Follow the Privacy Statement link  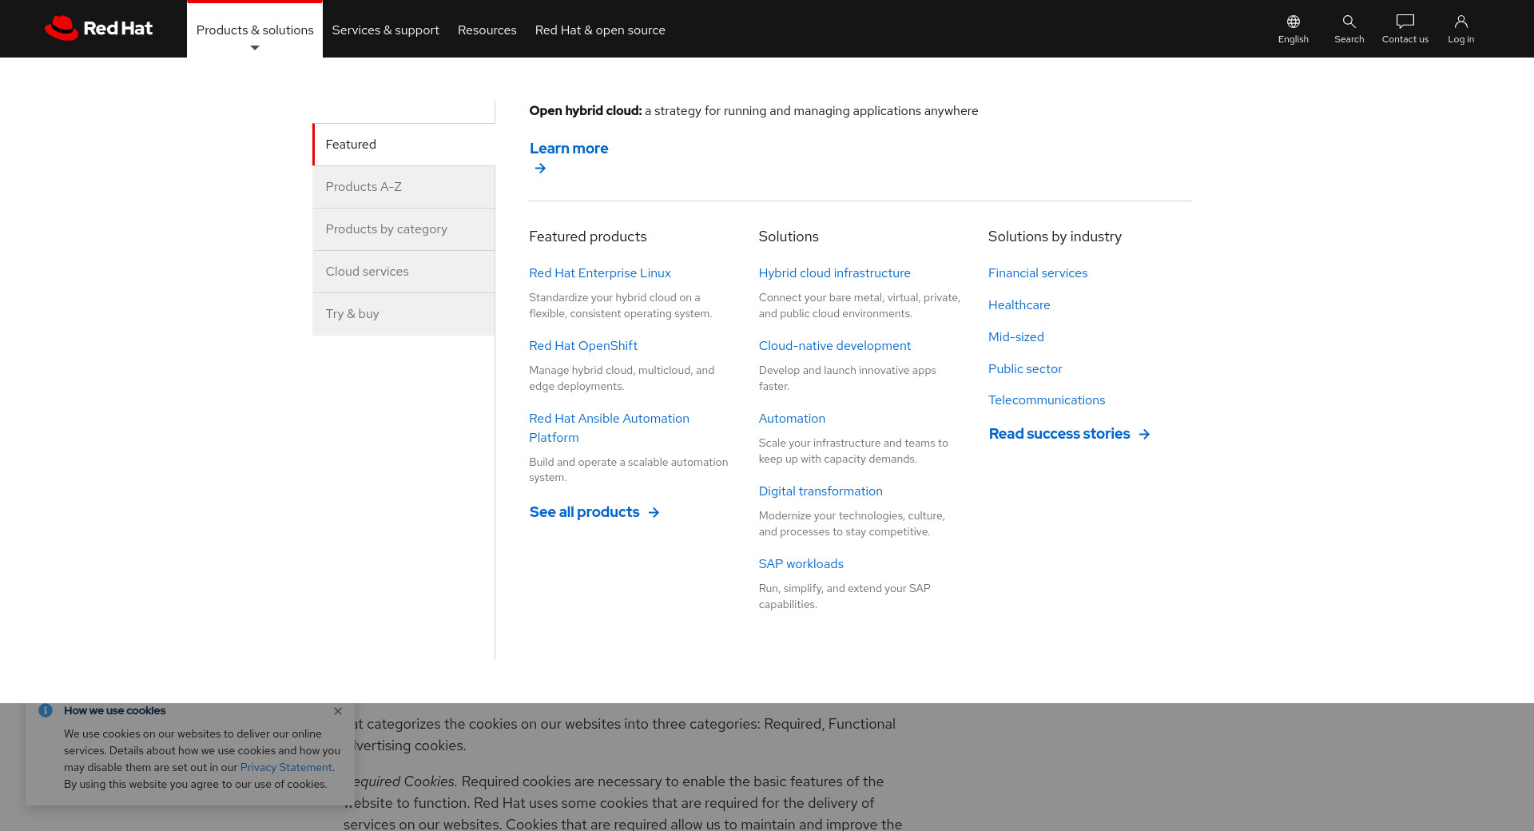[285, 768]
